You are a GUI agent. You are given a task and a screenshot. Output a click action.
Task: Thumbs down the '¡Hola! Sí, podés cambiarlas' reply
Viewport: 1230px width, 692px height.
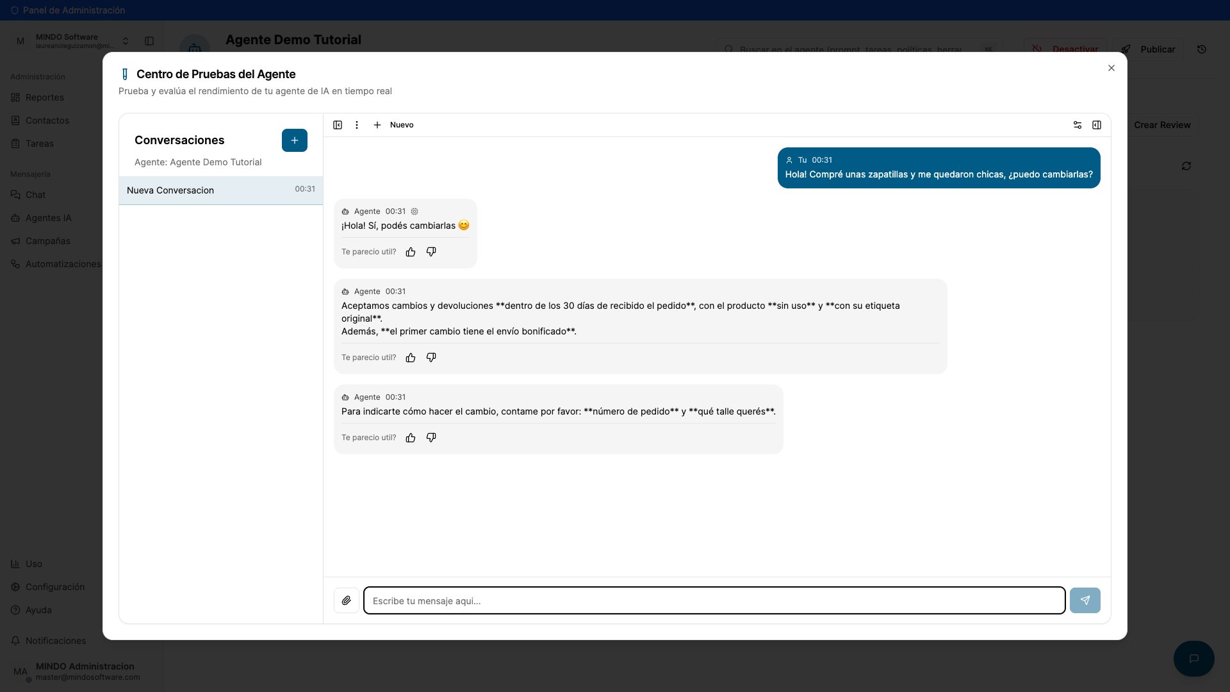click(431, 252)
